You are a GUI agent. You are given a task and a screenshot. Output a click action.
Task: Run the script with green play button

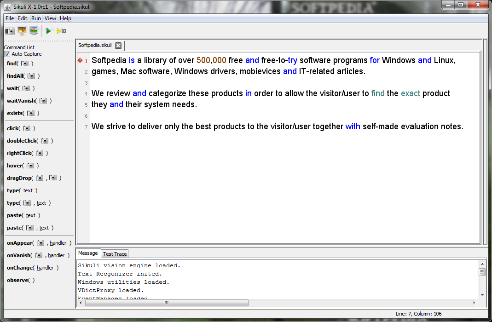[49, 31]
